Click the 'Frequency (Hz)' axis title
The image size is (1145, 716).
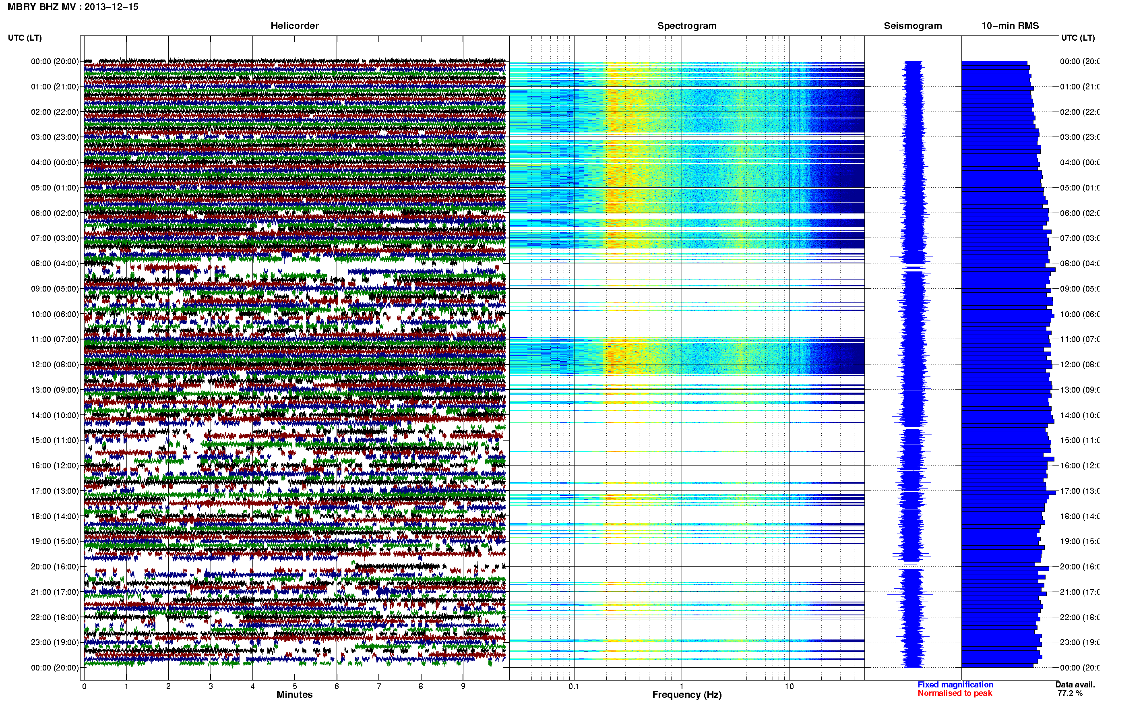coord(687,695)
